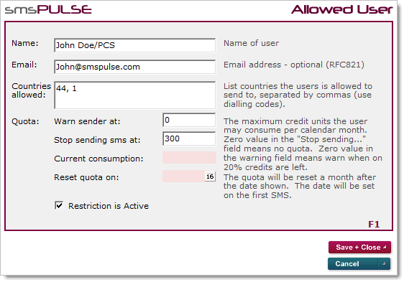The image size is (404, 282).
Task: Save and close the Allowed User form
Action: 354,248
